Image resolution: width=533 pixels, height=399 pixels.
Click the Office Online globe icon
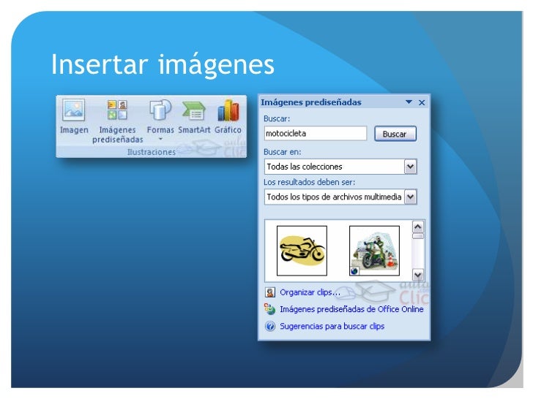pyautogui.click(x=269, y=309)
